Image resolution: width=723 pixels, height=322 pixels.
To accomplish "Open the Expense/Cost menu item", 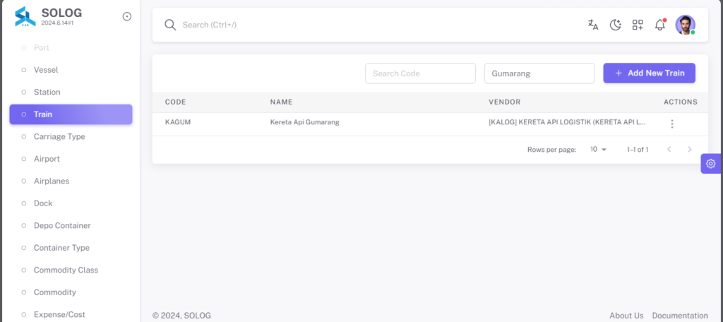I will coord(71,314).
